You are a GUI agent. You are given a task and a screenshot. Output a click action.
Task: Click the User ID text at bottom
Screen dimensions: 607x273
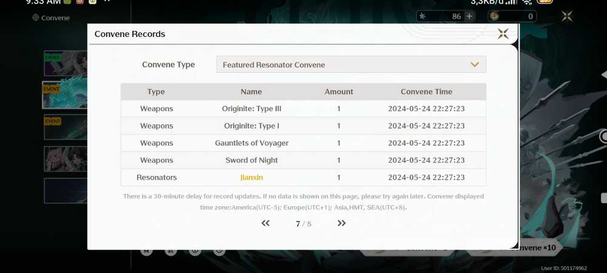click(564, 268)
